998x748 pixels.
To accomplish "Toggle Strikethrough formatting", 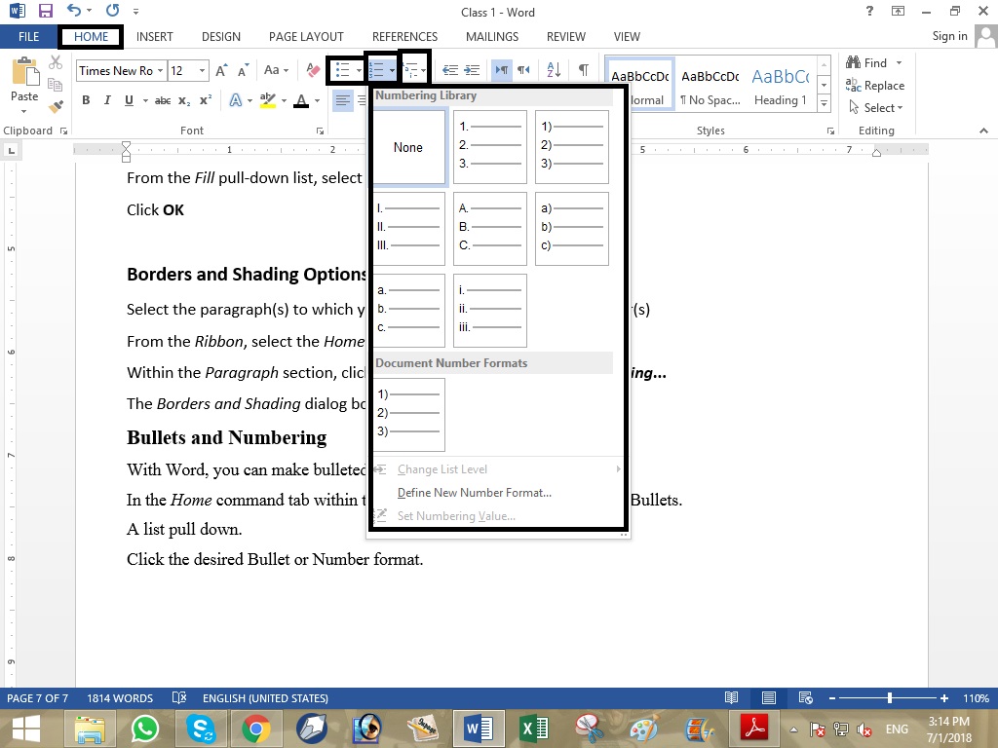I will coord(163,100).
